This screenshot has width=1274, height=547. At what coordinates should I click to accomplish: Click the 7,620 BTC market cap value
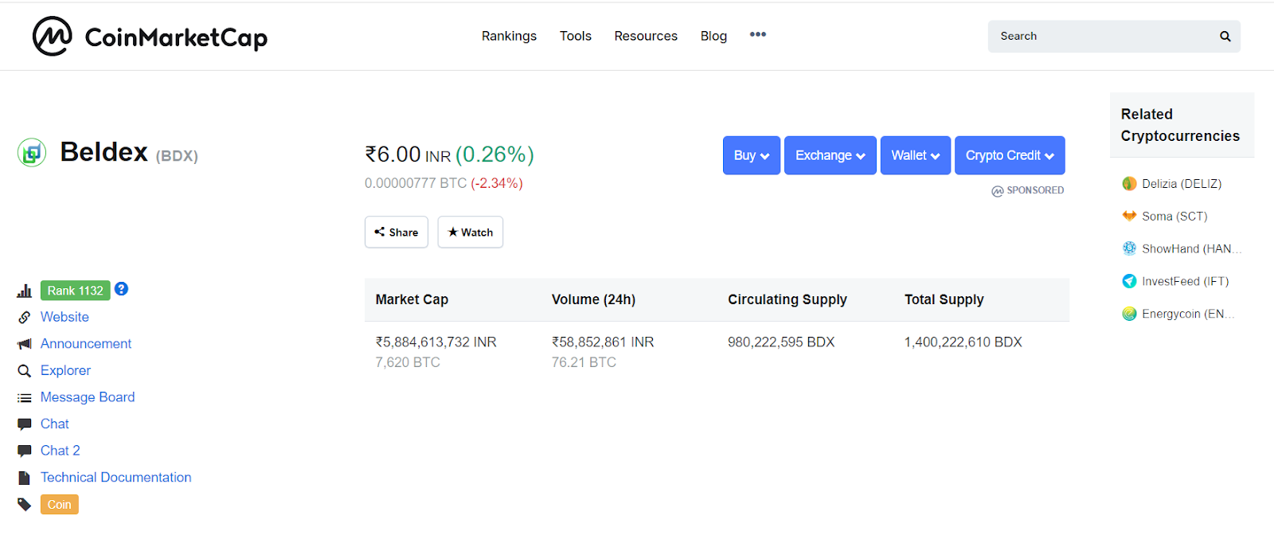(x=408, y=362)
